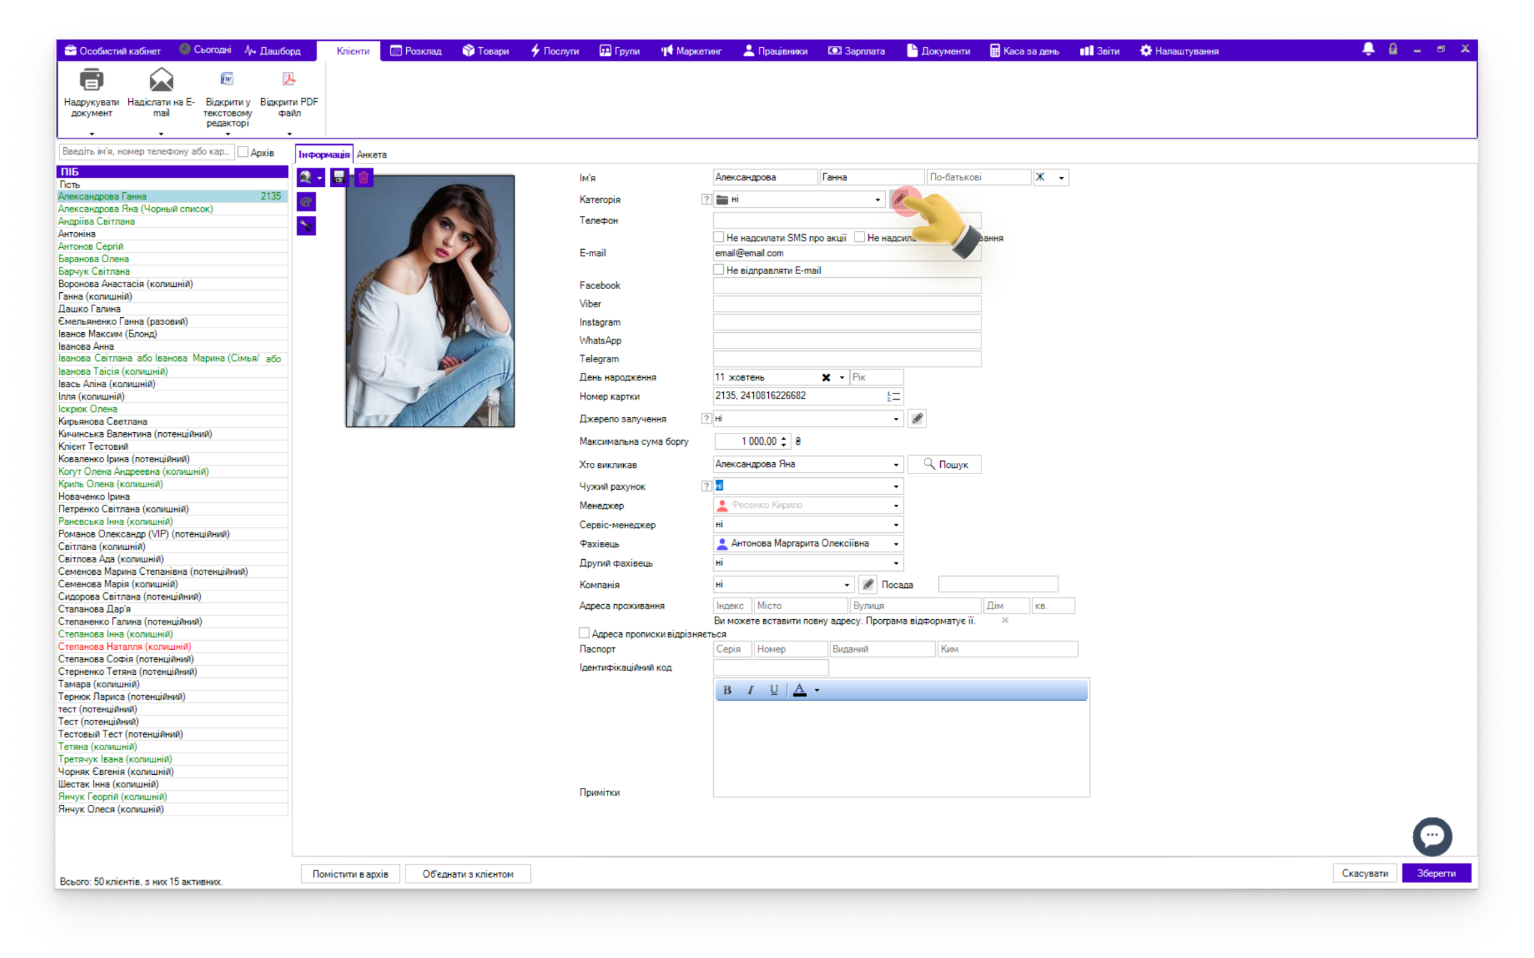Clear birthday date with X icon
The image size is (1534, 958).
click(826, 378)
